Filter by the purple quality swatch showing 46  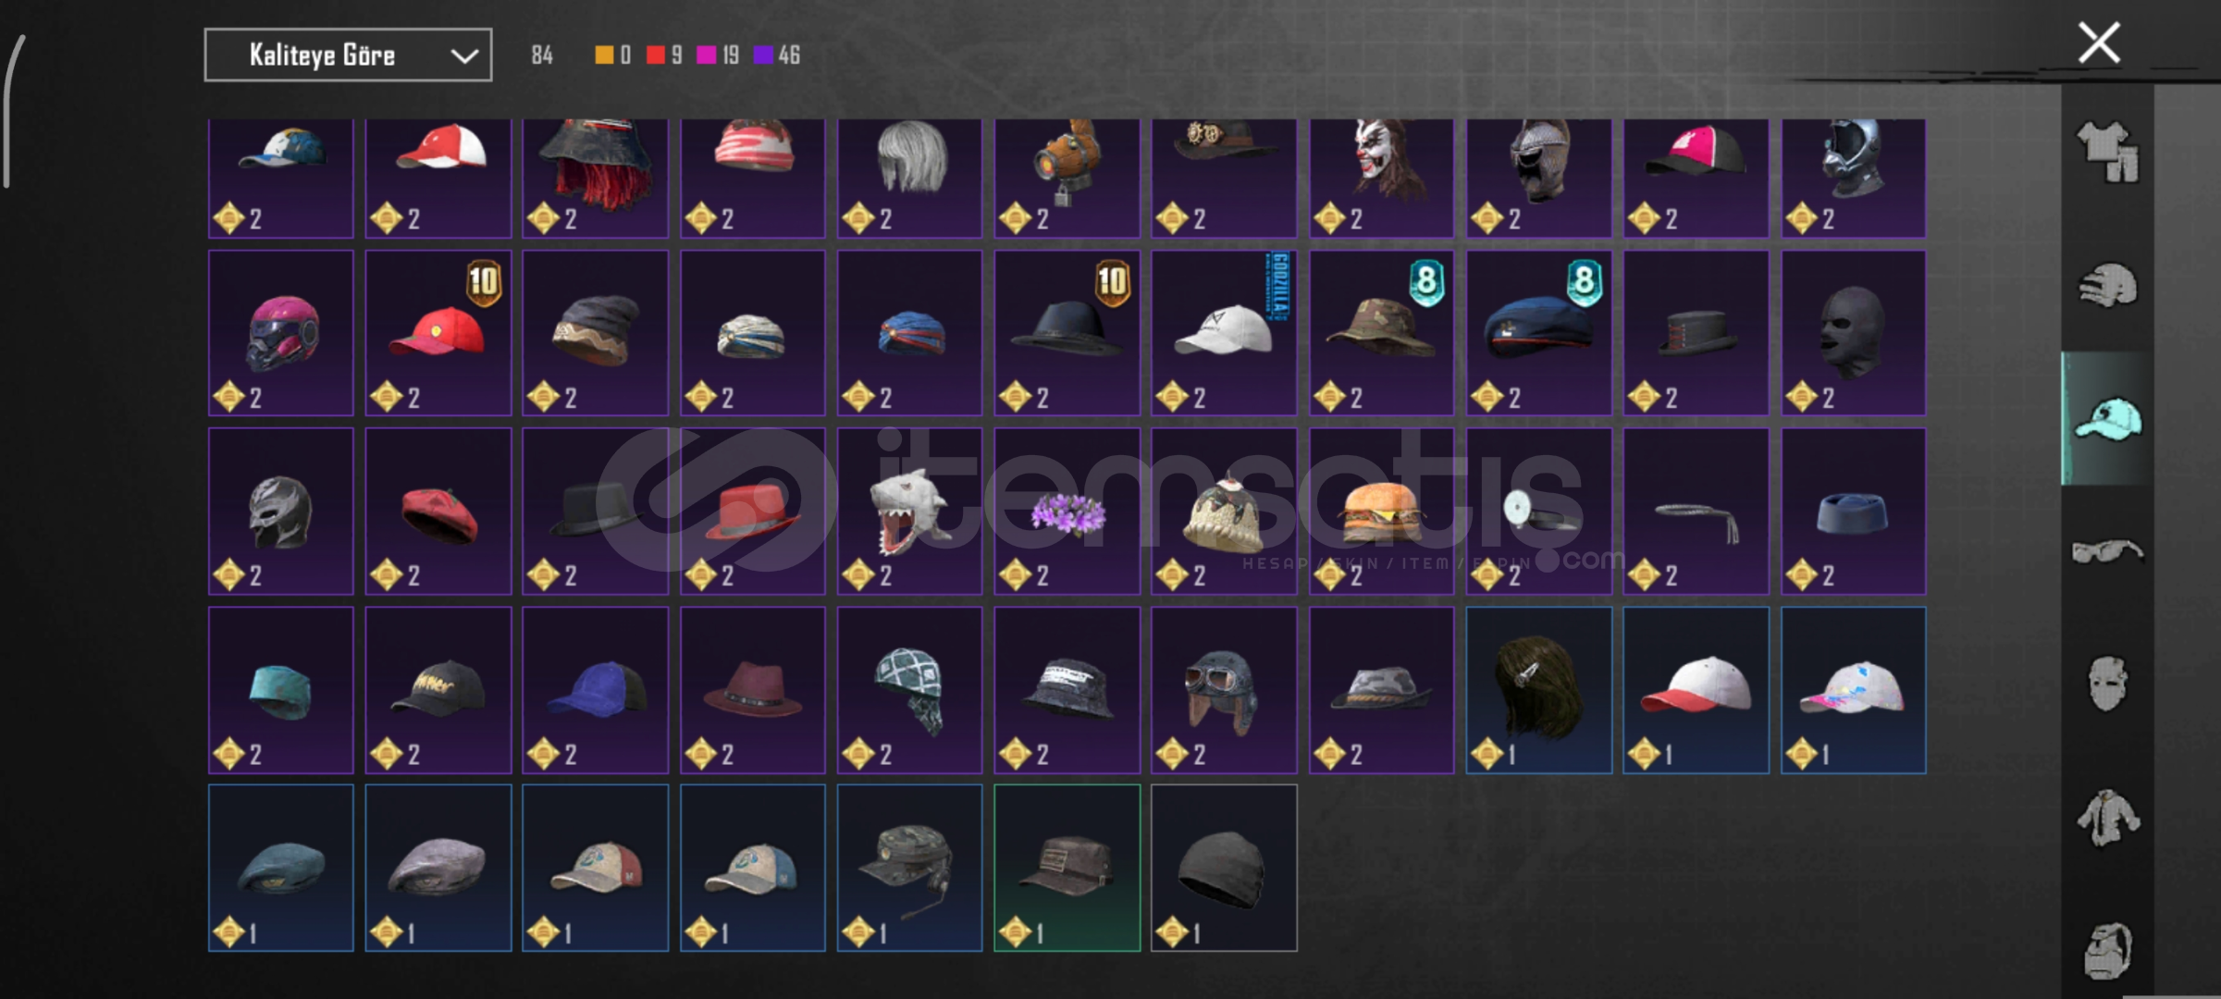tap(763, 55)
